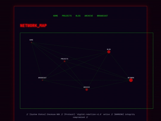Open the PROJECTS navigation link

[x=67, y=16]
